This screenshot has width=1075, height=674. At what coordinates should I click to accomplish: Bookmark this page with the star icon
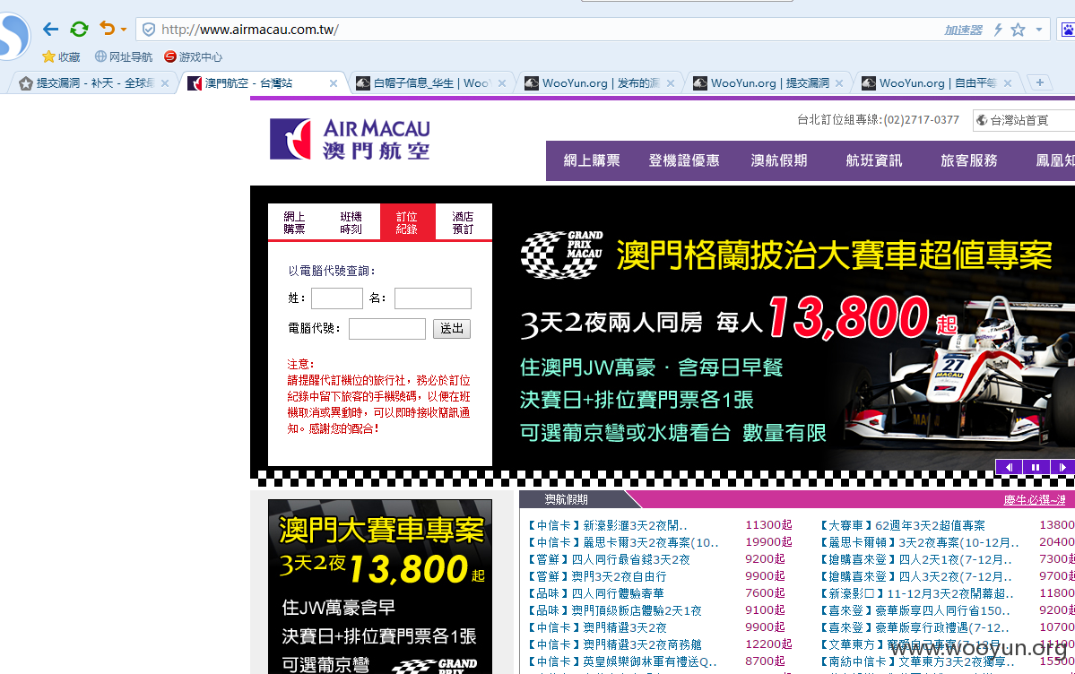(x=1019, y=30)
